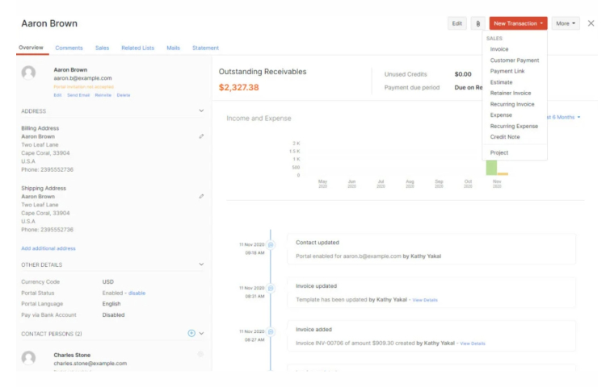
Task: Click the aaron.b@example.com email text
Action: [82, 78]
